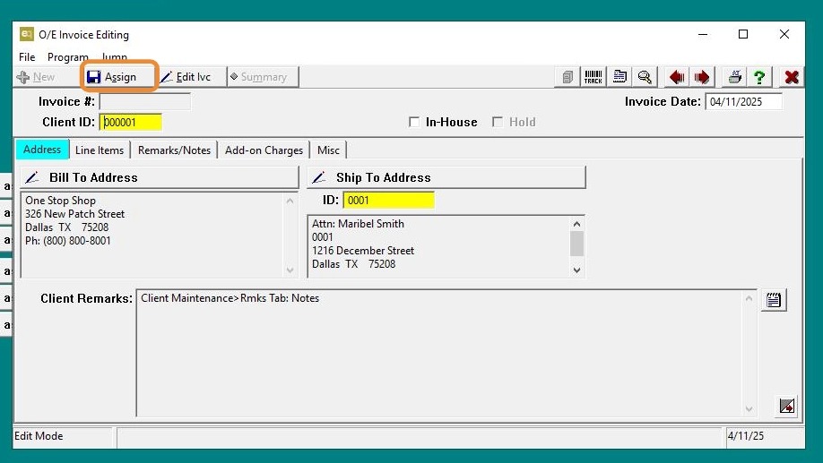The image size is (823, 463).
Task: Click the Ship To address scroll up arrow
Action: click(576, 224)
